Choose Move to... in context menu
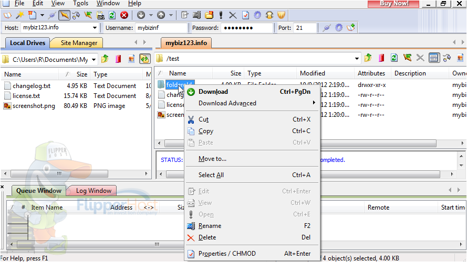 252,159
